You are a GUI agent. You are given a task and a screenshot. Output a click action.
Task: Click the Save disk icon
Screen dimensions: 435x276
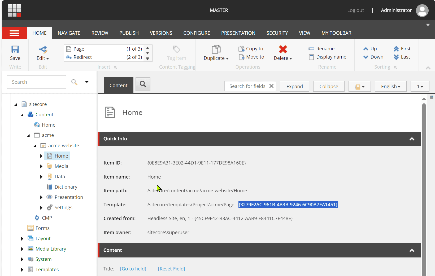tap(15, 50)
